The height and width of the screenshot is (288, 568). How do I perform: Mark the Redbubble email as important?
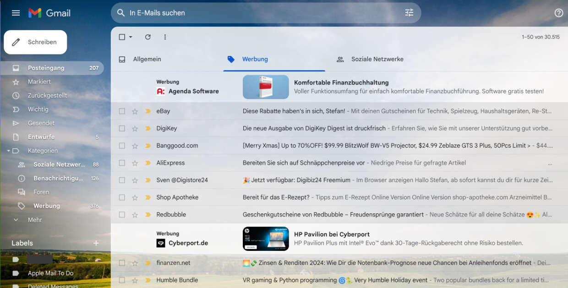coord(148,214)
